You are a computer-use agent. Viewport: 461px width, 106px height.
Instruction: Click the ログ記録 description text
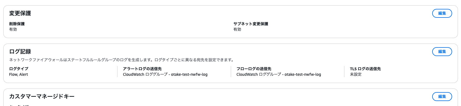[x=122, y=60]
